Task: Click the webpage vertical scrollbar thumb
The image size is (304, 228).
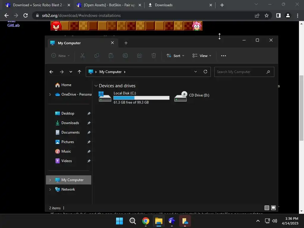Action: [x=301, y=108]
